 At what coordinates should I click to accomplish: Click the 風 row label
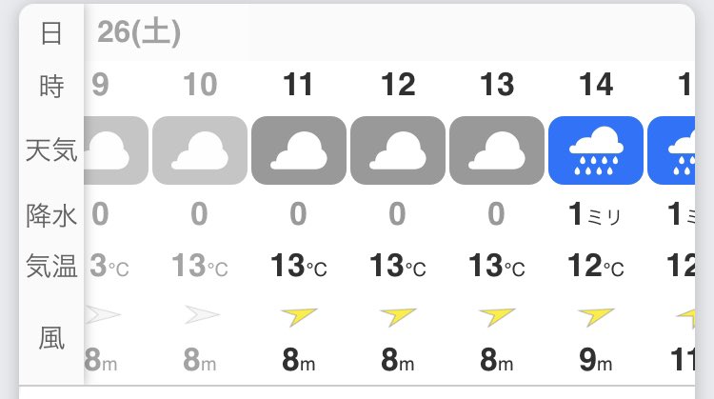point(51,338)
